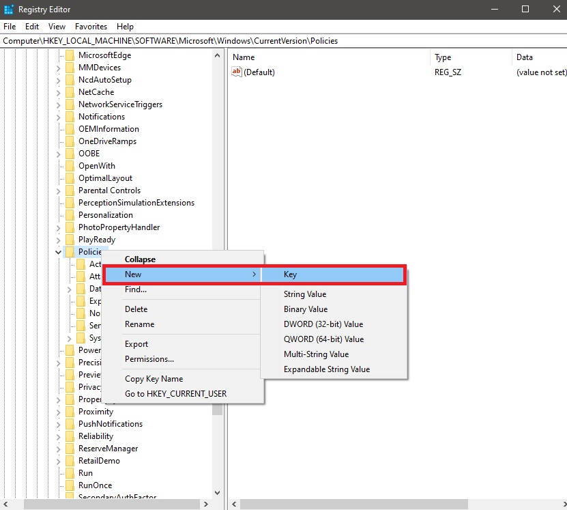The image size is (567, 510).
Task: Click the PlayReady folder icon
Action: 71,239
